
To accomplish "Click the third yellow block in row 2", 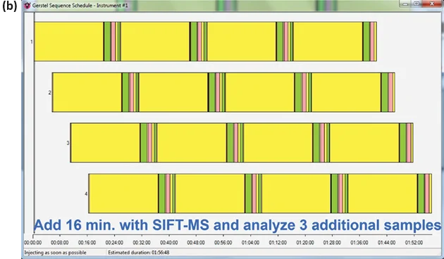I will [x=259, y=92].
